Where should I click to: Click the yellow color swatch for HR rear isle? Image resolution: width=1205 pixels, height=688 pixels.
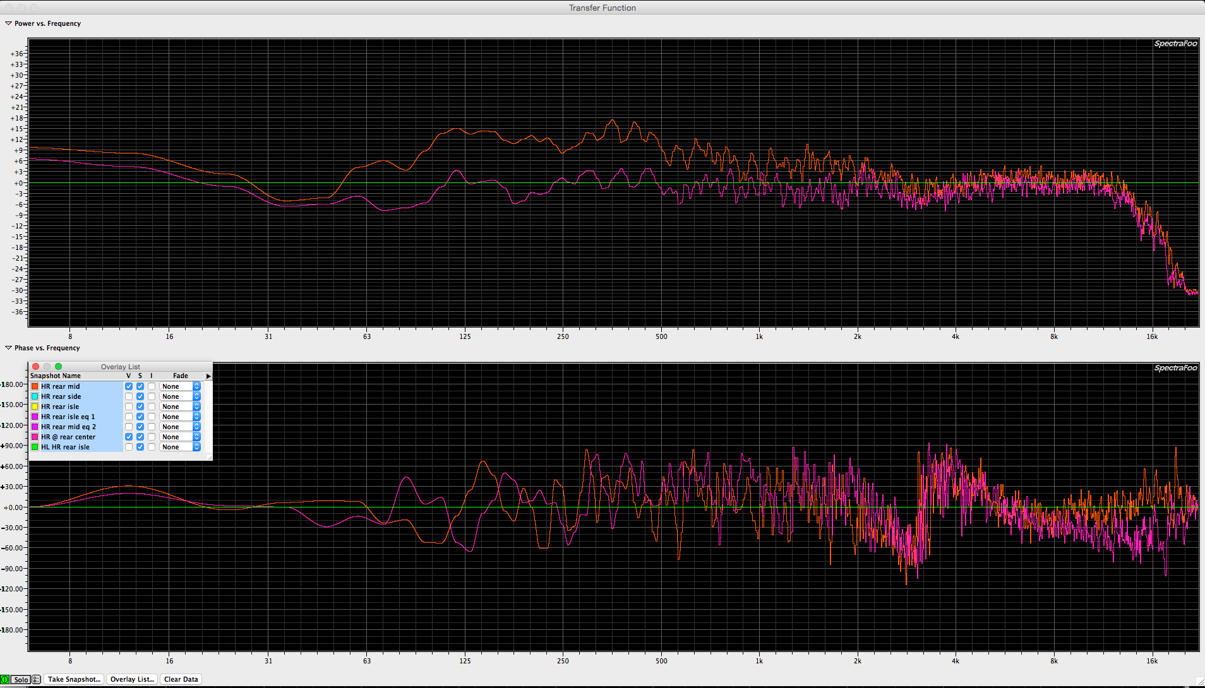35,406
